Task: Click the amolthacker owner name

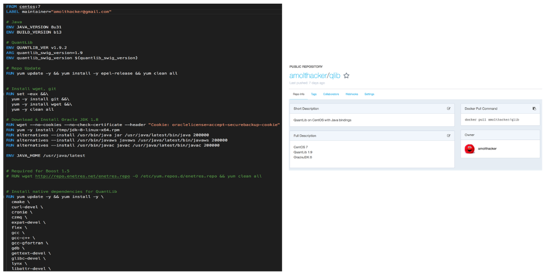Action: (487, 148)
